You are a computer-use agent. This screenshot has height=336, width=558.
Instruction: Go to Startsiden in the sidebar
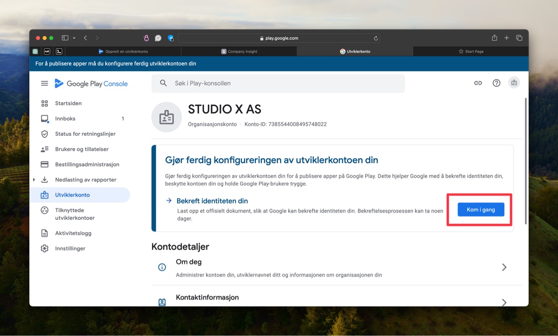tap(68, 103)
